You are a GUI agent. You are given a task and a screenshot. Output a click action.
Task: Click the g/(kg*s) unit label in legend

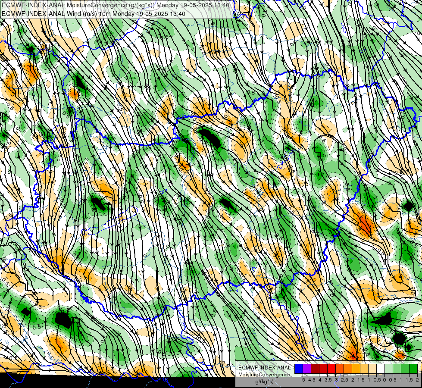(264, 382)
